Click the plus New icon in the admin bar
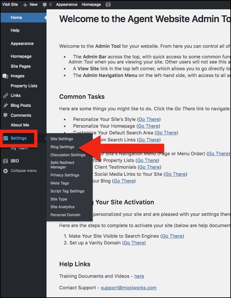This screenshot has width=231, height=298. (x=25, y=4)
